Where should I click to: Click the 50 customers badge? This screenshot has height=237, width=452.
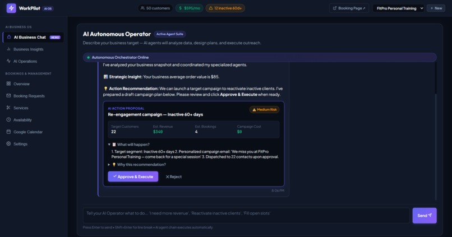pos(155,8)
